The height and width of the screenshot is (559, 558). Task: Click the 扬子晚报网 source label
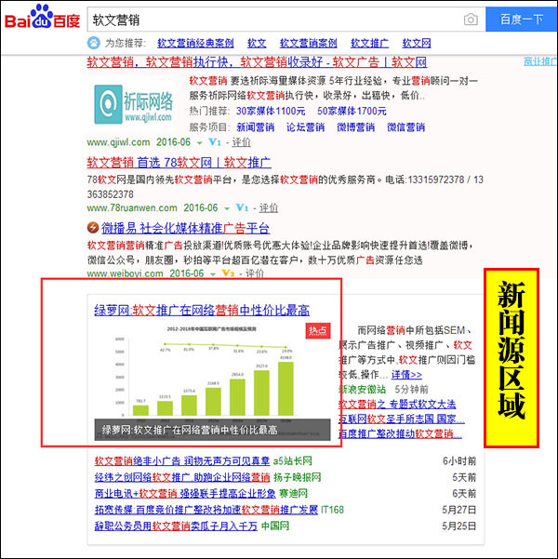click(298, 477)
